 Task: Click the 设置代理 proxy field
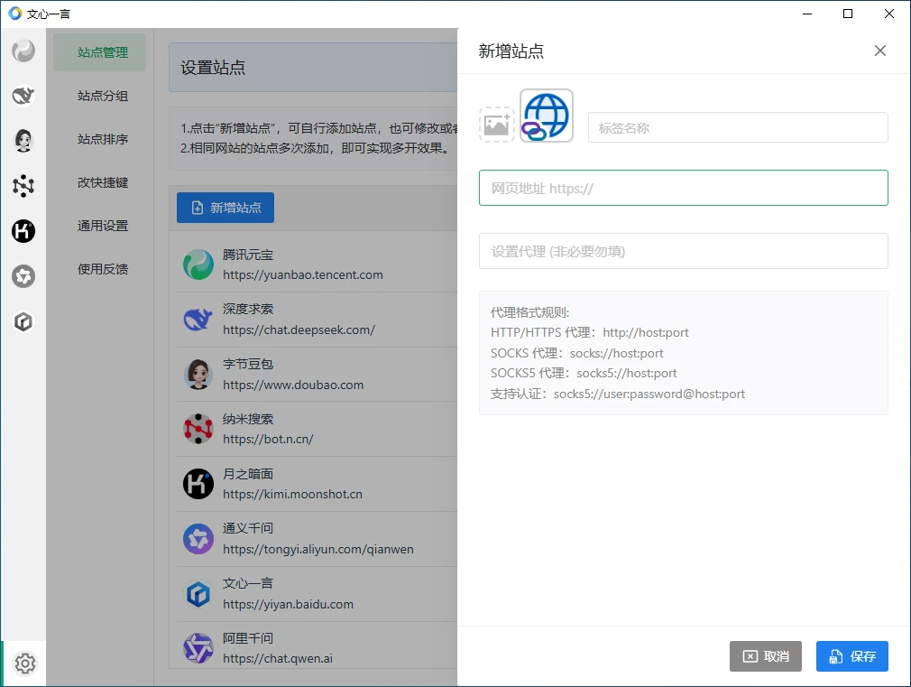click(x=683, y=251)
